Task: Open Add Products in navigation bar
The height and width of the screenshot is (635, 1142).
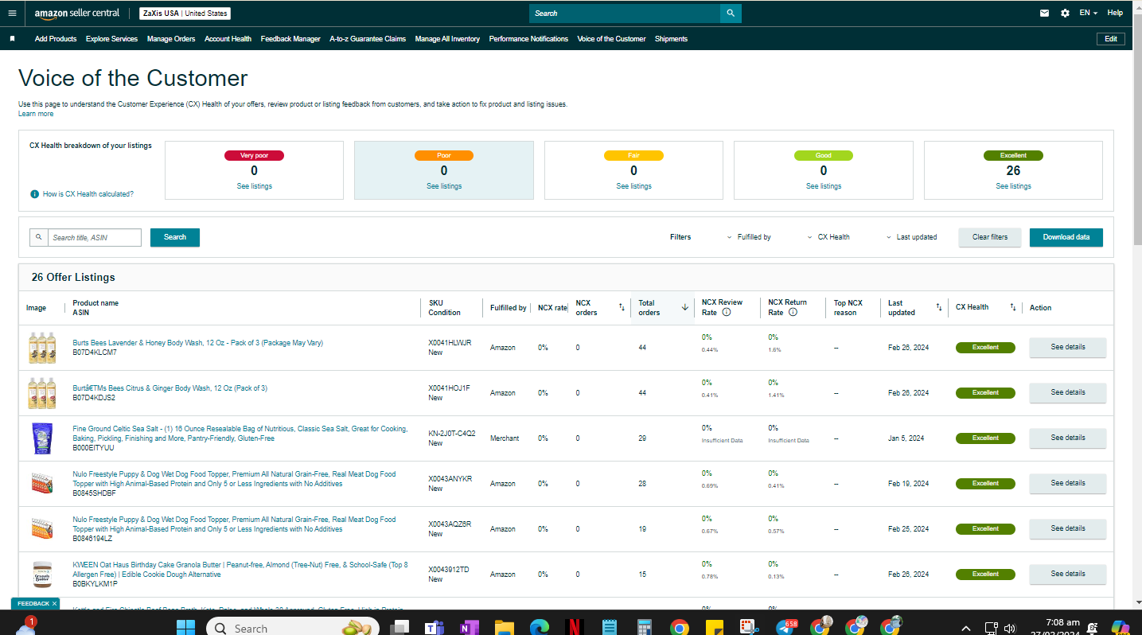Action: click(56, 39)
